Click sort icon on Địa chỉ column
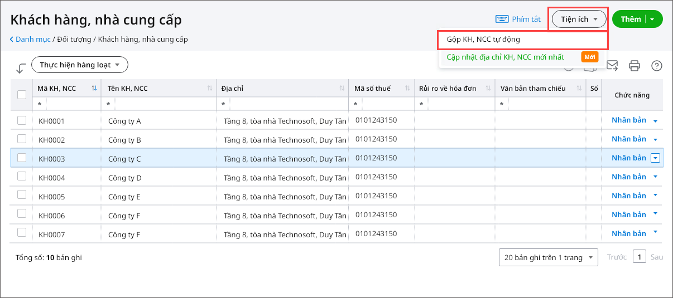 click(x=342, y=88)
